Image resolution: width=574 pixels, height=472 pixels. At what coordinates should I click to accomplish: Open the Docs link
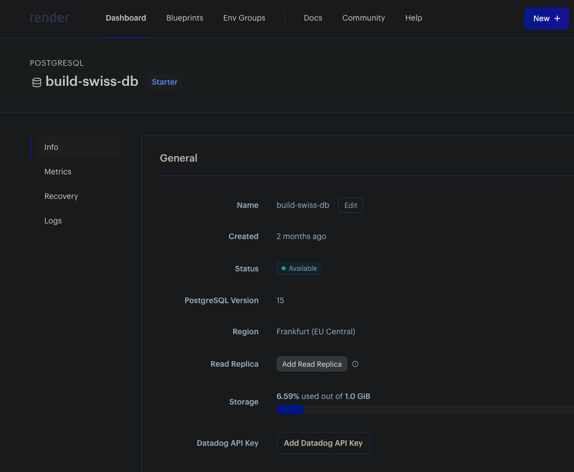[313, 18]
